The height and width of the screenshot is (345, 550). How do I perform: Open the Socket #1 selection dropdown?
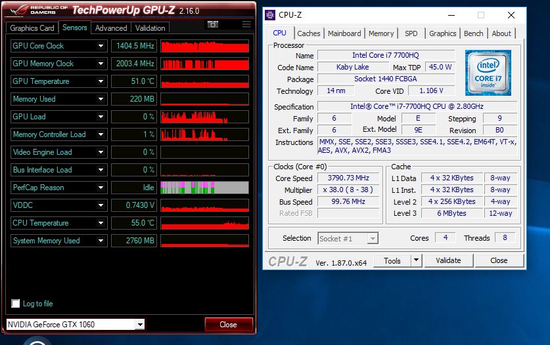[373, 239]
